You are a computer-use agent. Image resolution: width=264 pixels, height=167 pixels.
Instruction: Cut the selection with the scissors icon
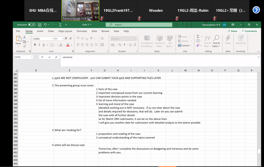coord(24,37)
